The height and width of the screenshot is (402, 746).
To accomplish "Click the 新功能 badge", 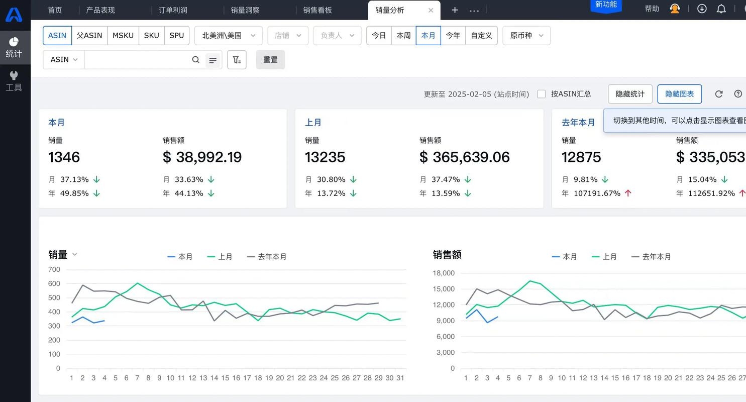I will (x=606, y=5).
